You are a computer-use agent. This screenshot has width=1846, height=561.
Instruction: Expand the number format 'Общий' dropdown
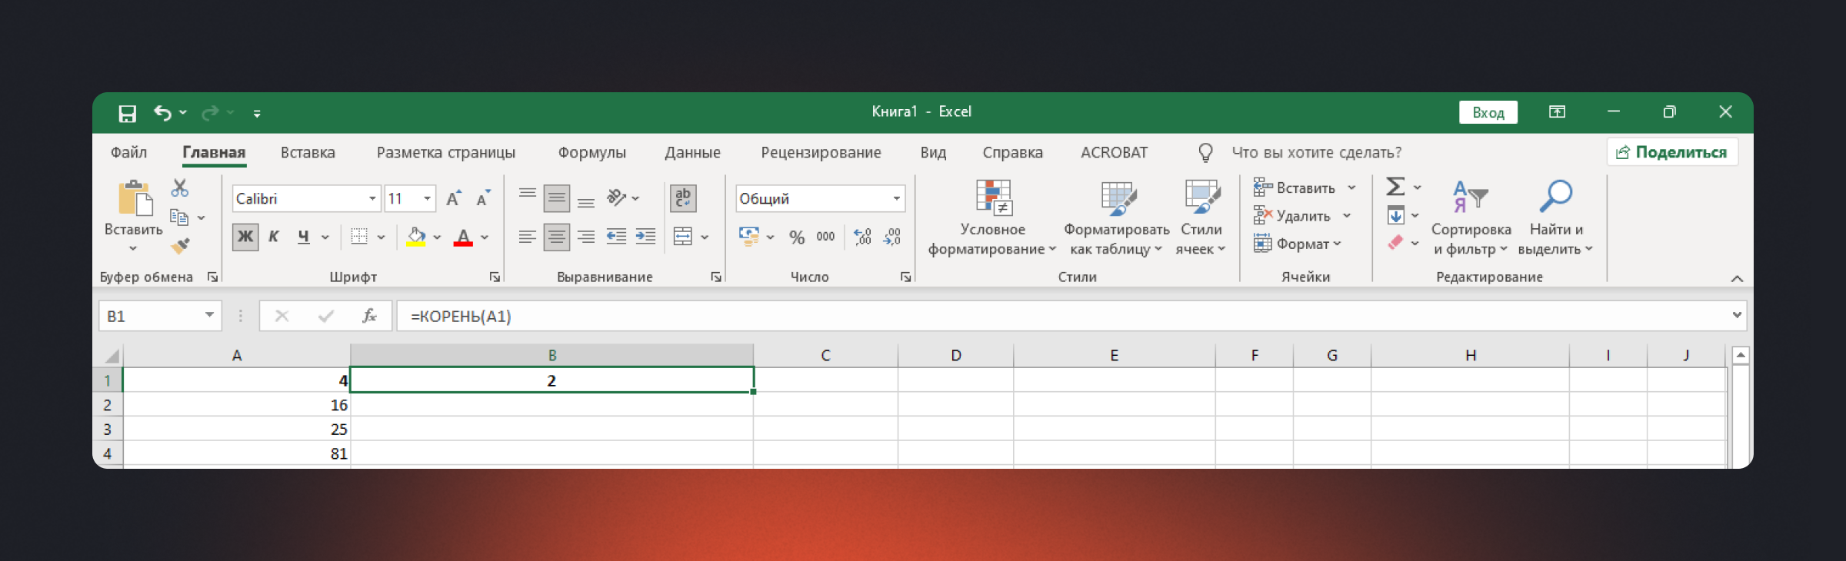pos(896,198)
